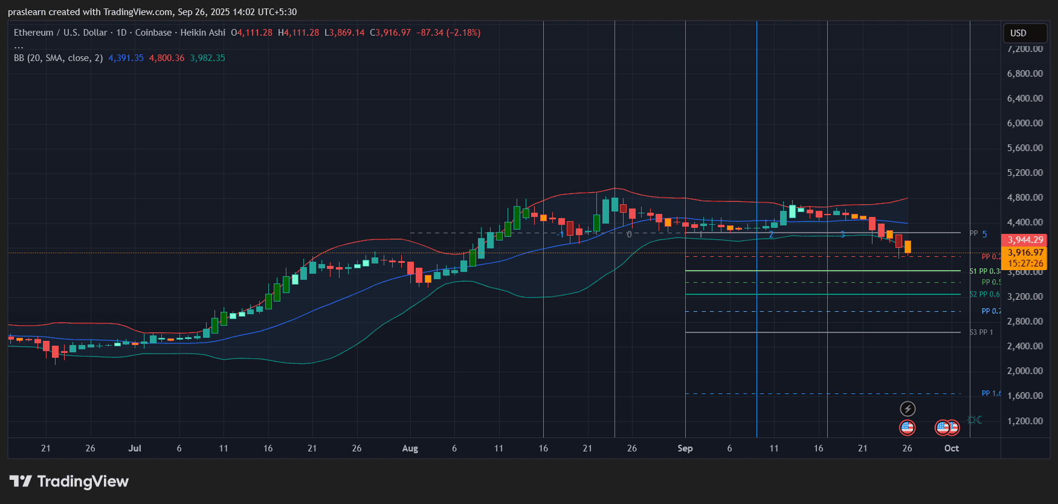This screenshot has width=1058, height=504.
Task: Click the red 3,944.29 price label
Action: [x=1025, y=240]
